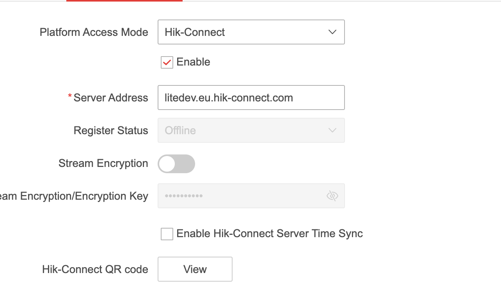Screen dimensions: 501x298
Task: Reveal the encryption key with eye icon
Action: point(332,196)
